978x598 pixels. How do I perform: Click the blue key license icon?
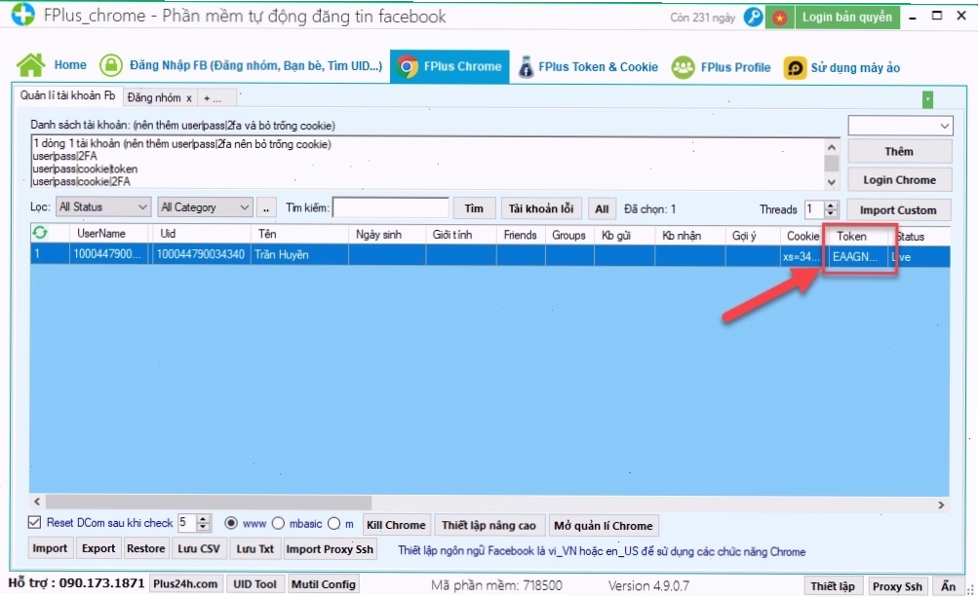pos(754,17)
